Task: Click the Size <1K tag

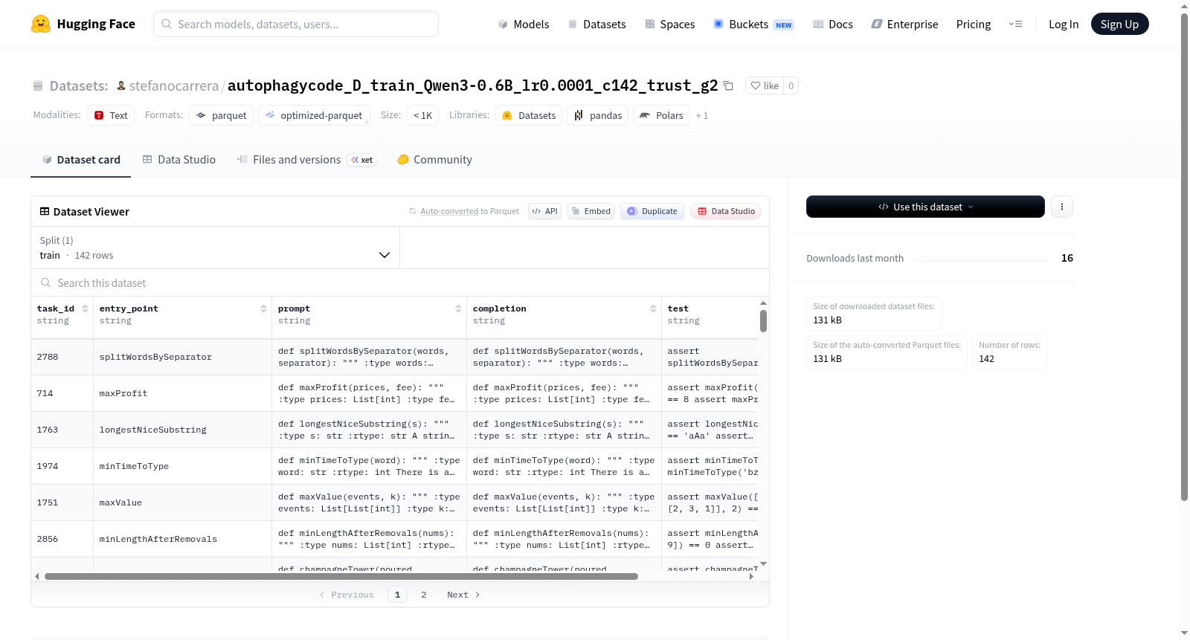Action: pos(422,115)
